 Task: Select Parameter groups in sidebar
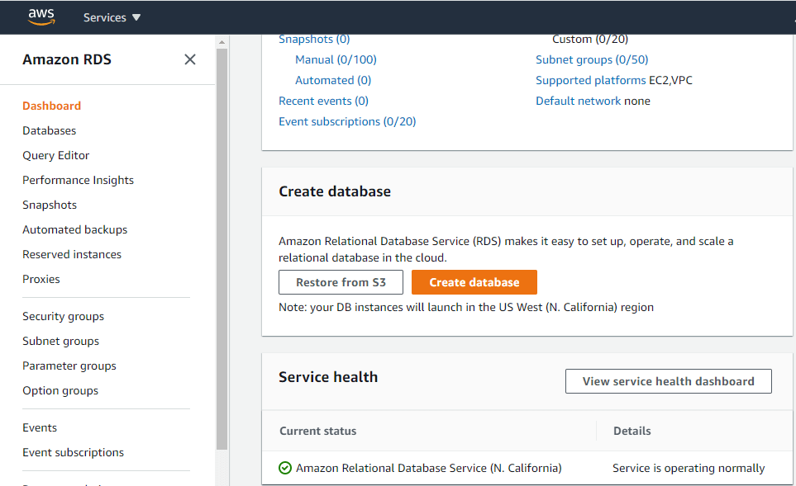(69, 366)
